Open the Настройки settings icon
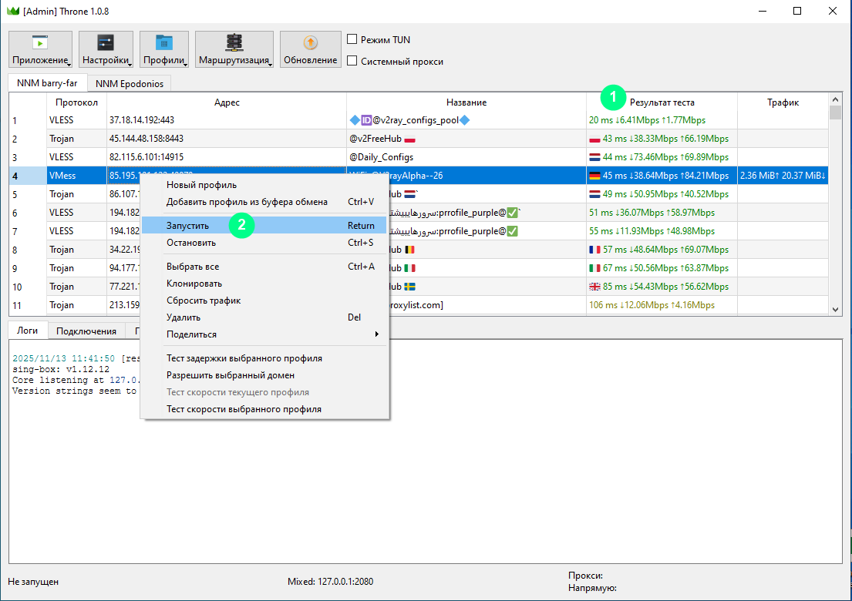This screenshot has height=601, width=852. click(106, 43)
